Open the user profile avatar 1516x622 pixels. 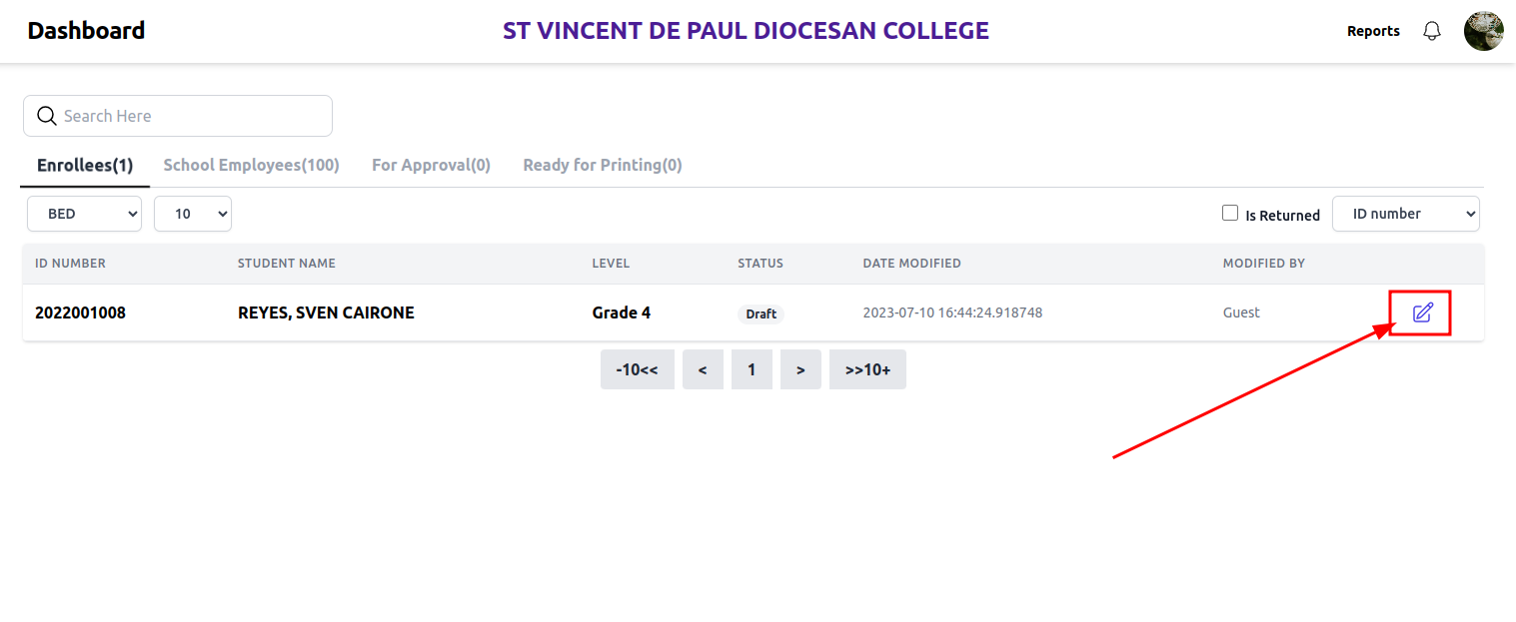pyautogui.click(x=1483, y=31)
